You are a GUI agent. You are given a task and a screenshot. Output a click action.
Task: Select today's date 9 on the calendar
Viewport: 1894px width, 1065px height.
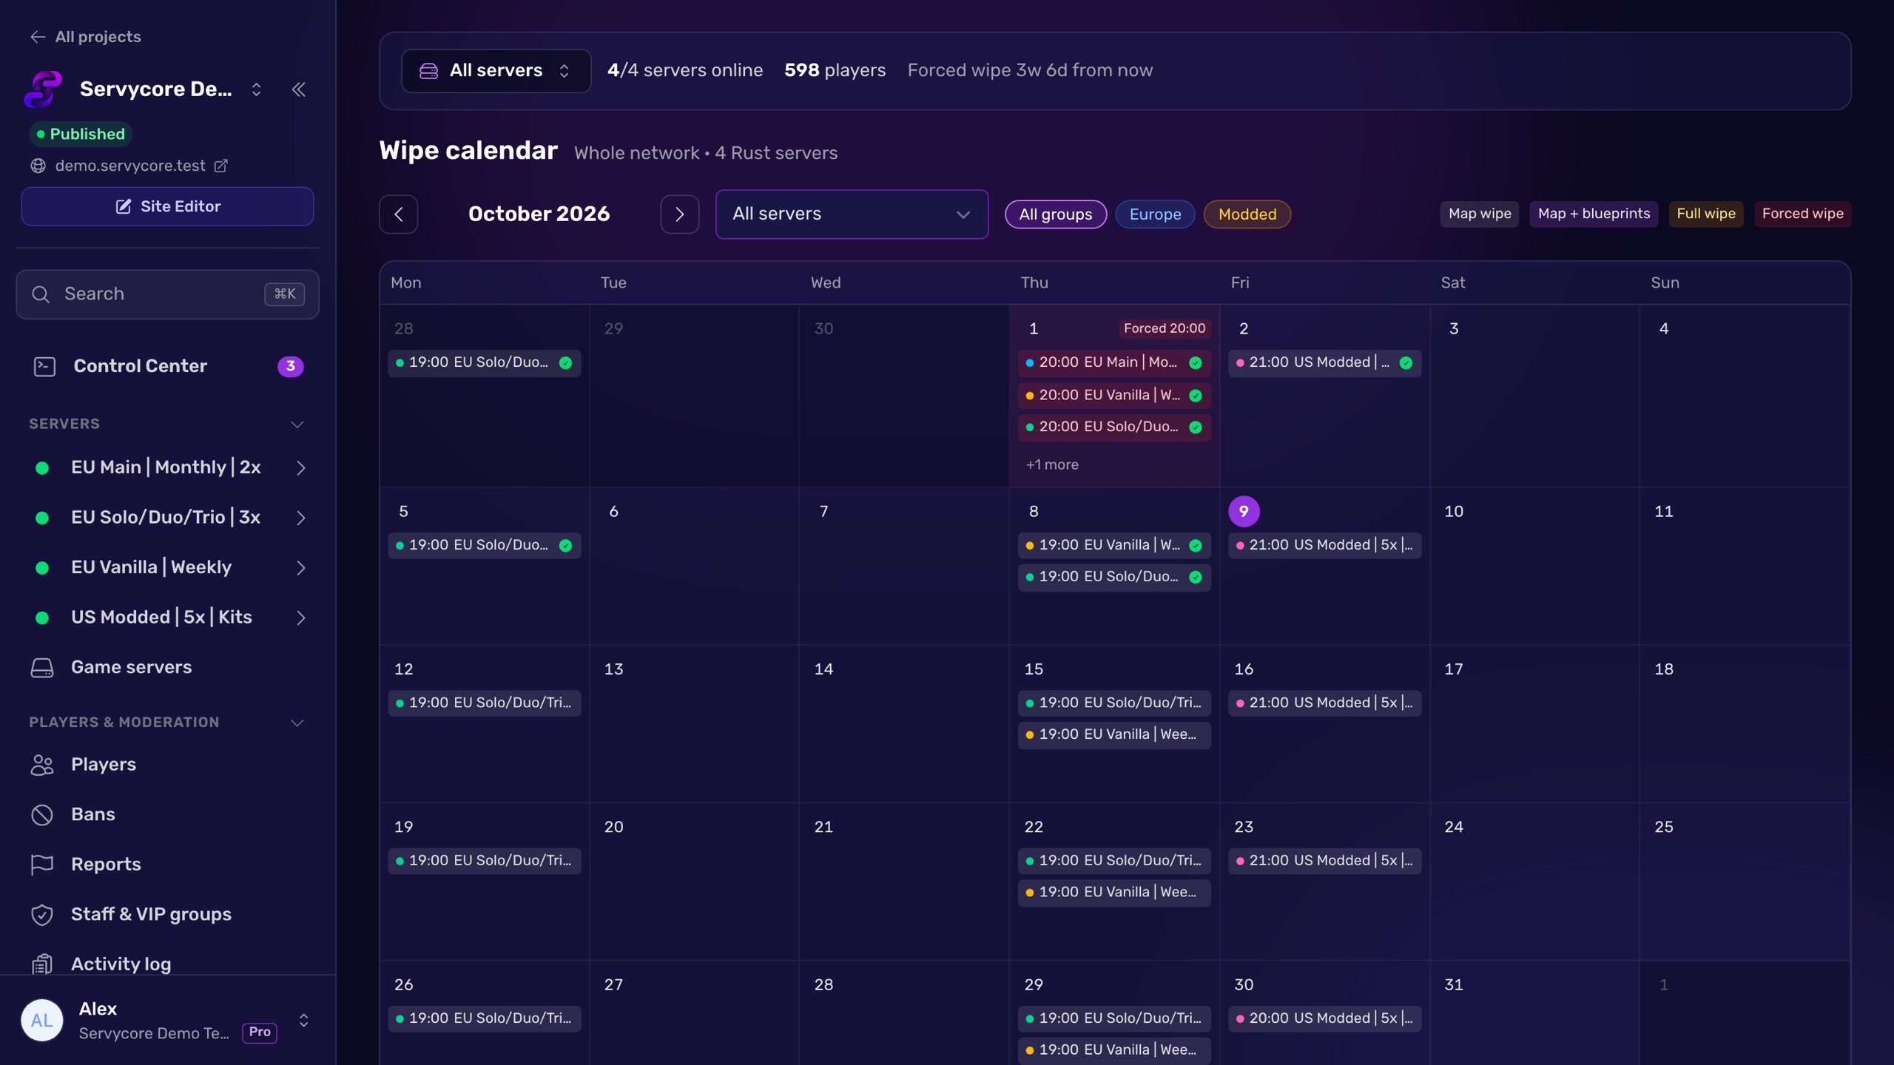pyautogui.click(x=1244, y=512)
